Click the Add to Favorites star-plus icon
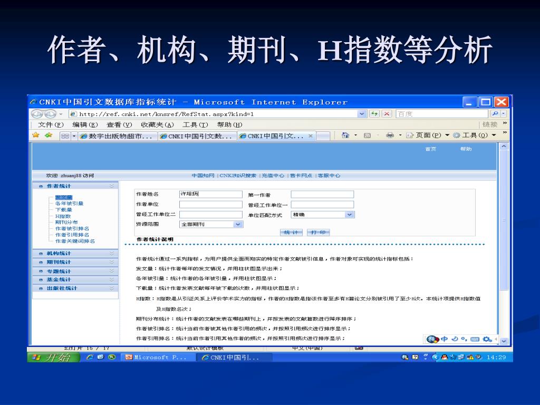Viewport: 540px width, 405px height. click(49, 135)
